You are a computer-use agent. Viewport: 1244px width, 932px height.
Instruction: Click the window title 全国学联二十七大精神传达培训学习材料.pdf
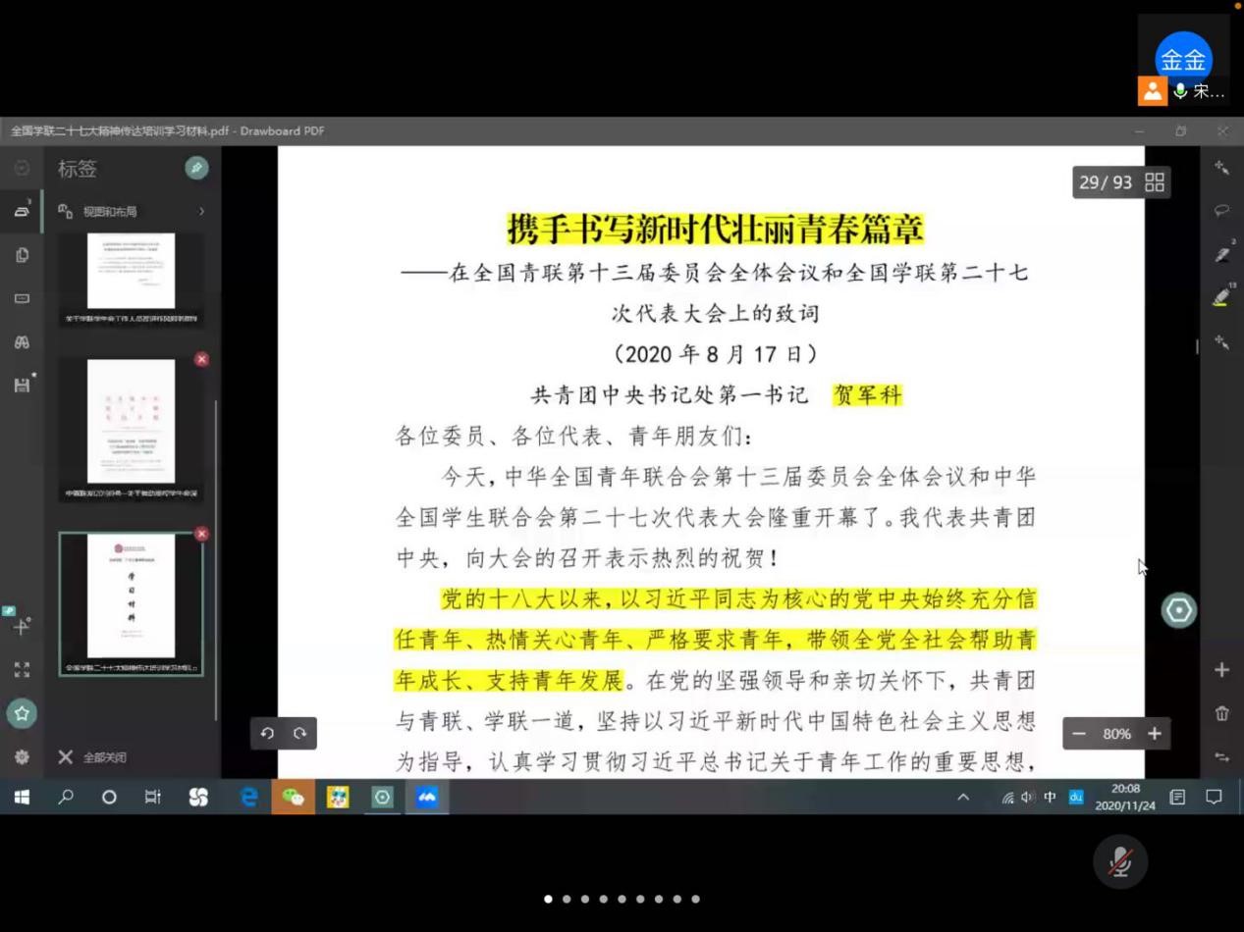120,130
